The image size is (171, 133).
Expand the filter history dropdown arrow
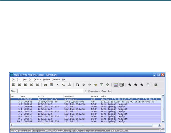(85, 91)
